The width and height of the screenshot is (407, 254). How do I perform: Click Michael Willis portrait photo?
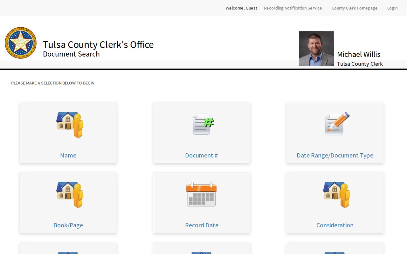pyautogui.click(x=316, y=49)
